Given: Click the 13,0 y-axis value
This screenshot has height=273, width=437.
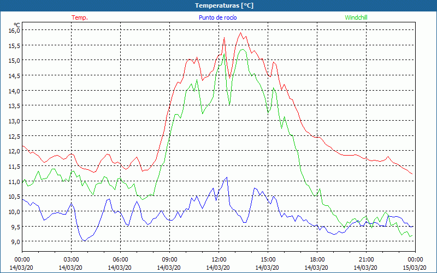Looking at the screenshot, I should click(x=15, y=121).
